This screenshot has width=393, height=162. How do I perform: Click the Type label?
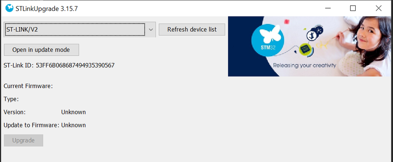click(11, 99)
